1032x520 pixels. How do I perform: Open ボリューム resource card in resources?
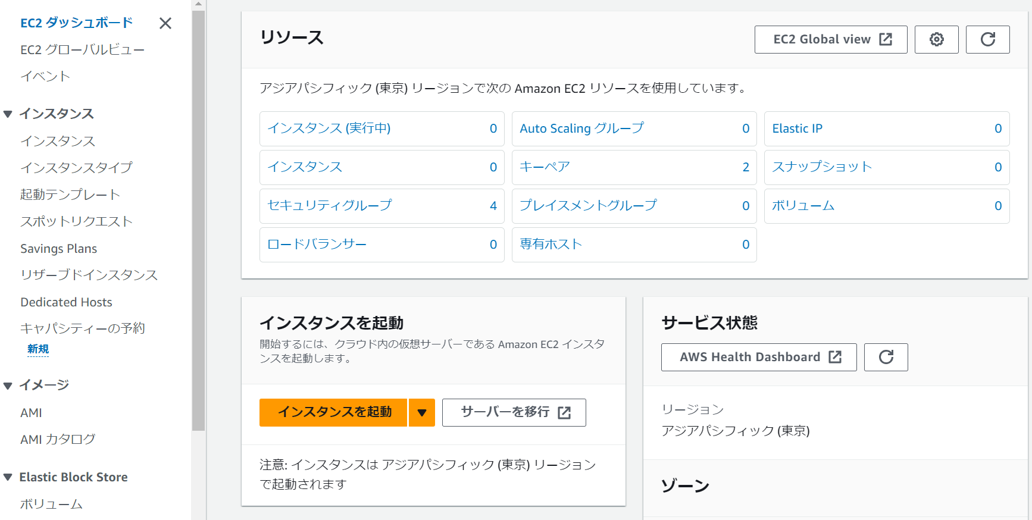click(887, 206)
